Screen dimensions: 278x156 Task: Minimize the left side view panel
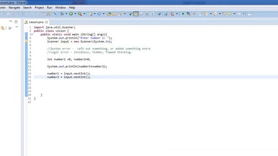pyautogui.click(x=10, y=21)
